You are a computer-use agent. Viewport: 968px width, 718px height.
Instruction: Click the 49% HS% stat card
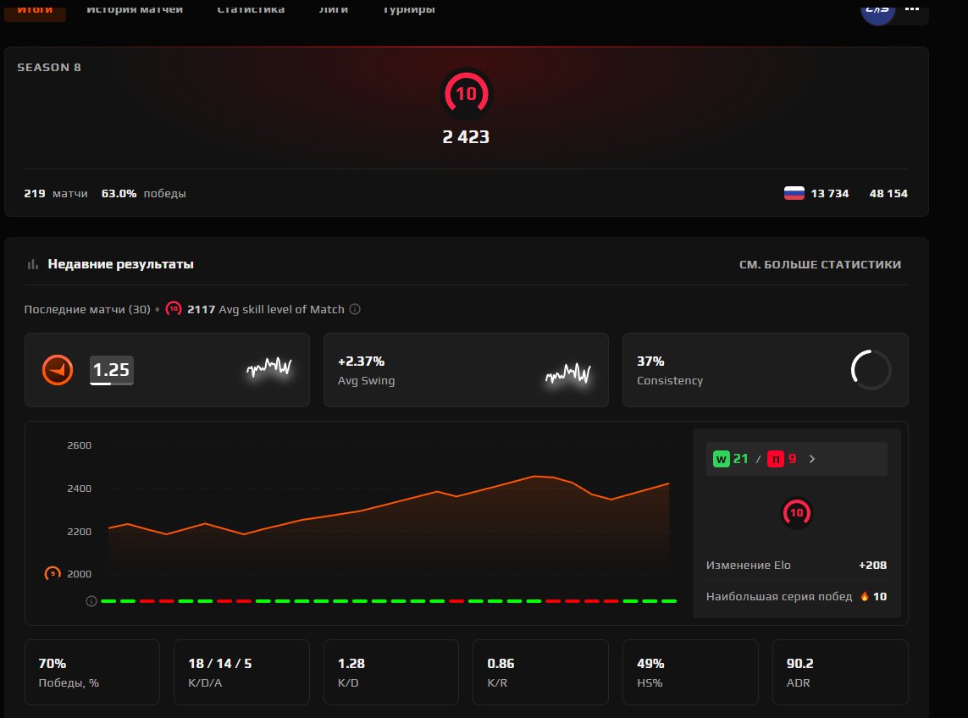click(690, 672)
